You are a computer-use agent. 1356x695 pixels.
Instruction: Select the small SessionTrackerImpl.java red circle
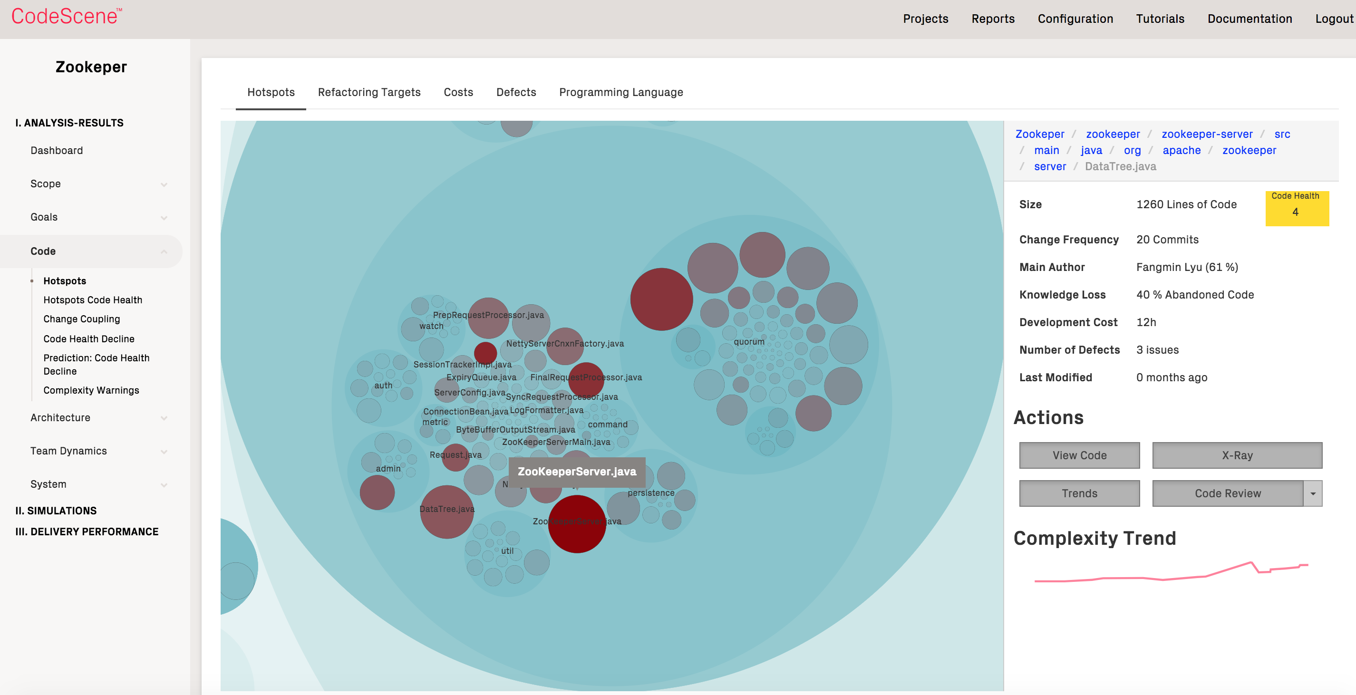pos(485,353)
